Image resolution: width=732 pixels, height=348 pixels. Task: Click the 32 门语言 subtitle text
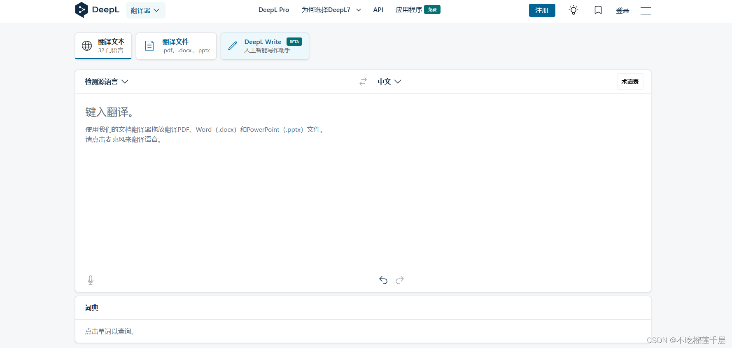coord(111,50)
